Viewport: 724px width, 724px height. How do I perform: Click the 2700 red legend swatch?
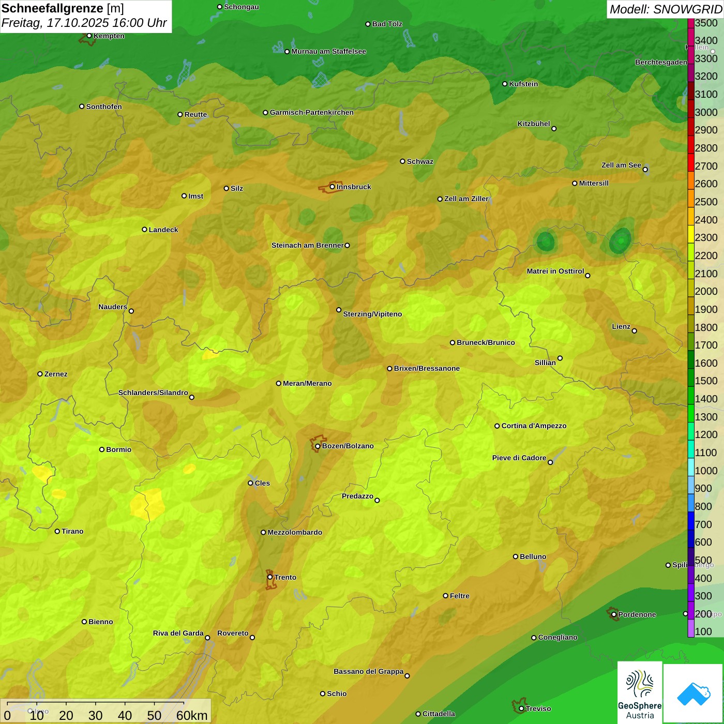point(690,162)
